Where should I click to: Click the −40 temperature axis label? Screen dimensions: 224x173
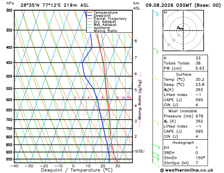click(15, 166)
